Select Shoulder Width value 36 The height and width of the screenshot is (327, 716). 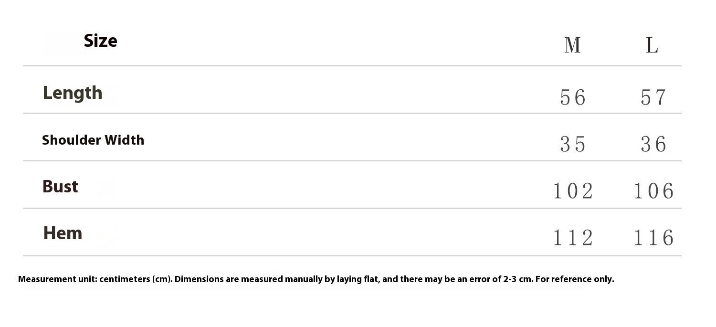[x=653, y=144]
